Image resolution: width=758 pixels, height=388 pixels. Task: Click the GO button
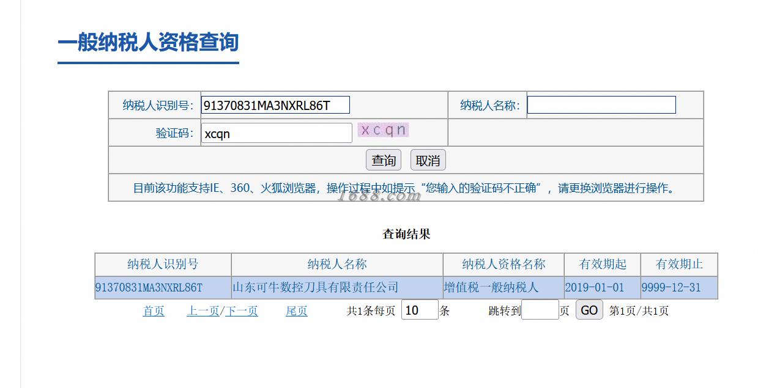click(589, 310)
